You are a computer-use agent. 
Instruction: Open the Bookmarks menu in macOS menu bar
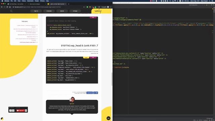[31, 1]
